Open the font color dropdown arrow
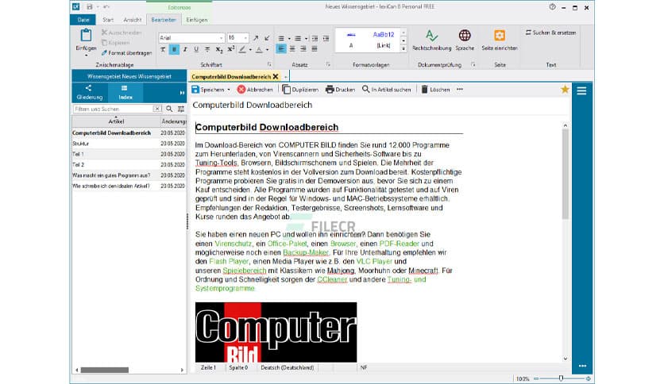This screenshot has width=664, height=384. tap(267, 50)
